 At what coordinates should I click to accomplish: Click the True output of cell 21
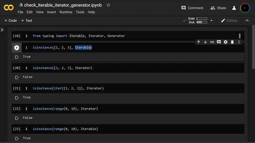pos(27,97)
